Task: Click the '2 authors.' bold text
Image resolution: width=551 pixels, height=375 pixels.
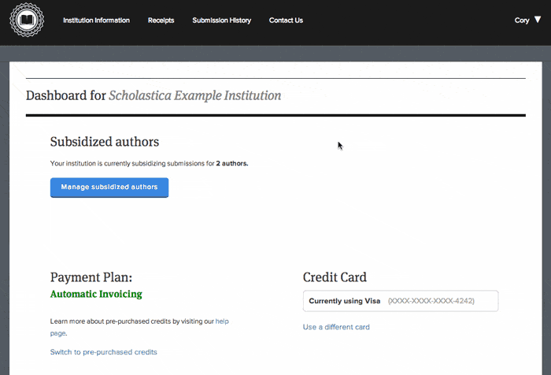Action: (232, 163)
